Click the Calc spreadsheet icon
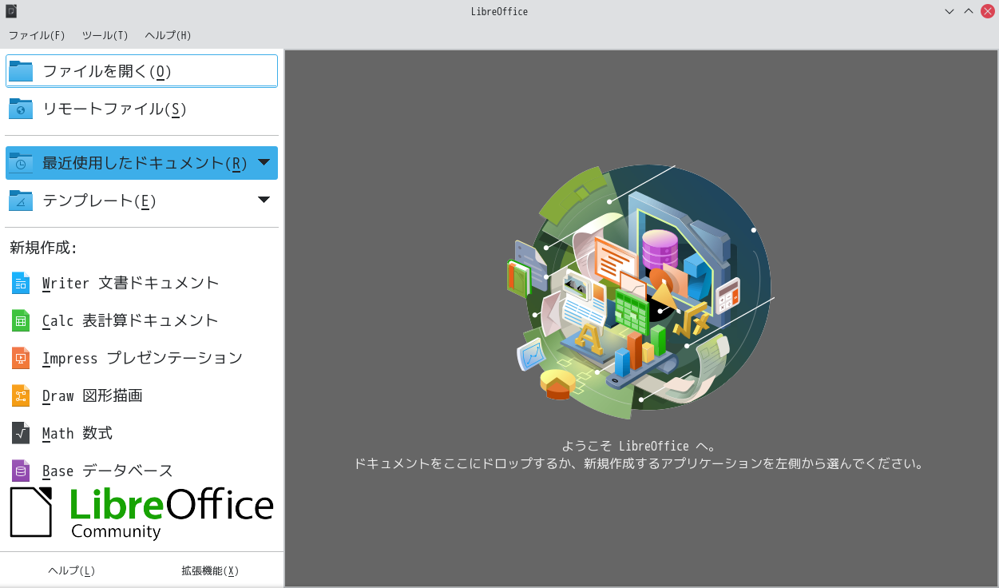Image resolution: width=999 pixels, height=588 pixels. click(x=21, y=320)
